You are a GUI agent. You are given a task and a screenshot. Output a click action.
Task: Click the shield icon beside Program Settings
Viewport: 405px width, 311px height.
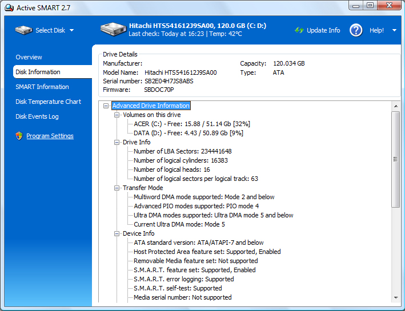(19, 136)
